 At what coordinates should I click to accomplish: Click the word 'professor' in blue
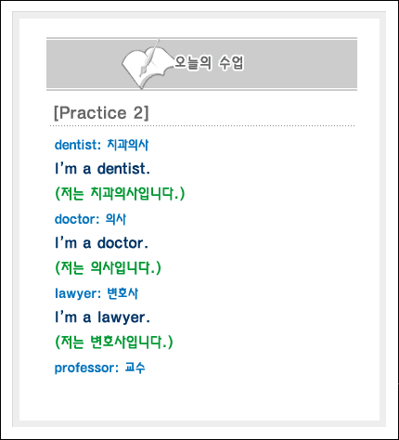pos(84,368)
